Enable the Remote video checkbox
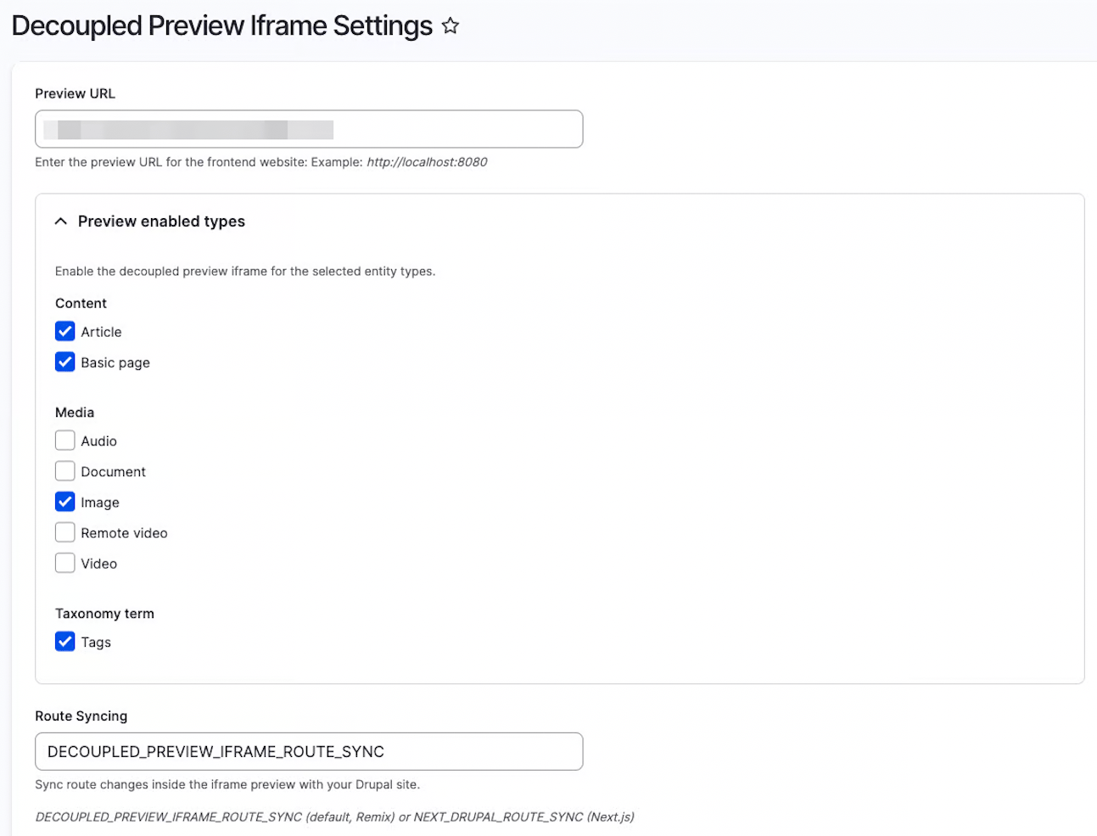 [65, 532]
